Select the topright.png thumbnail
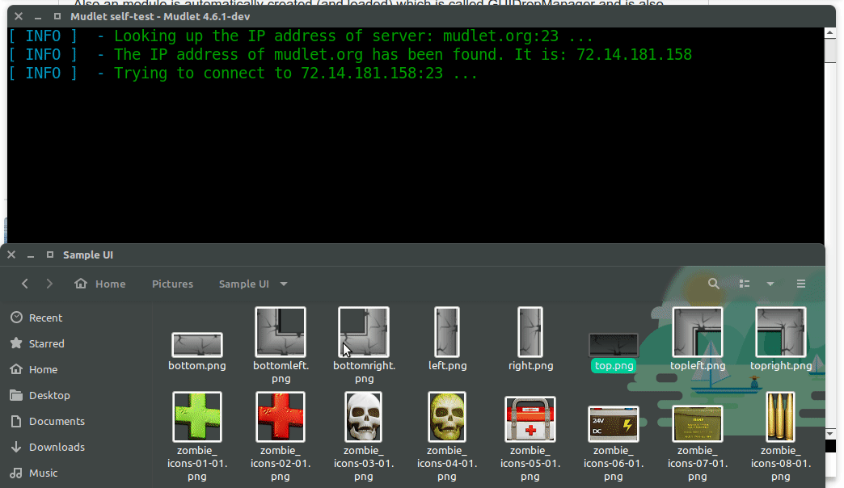The width and height of the screenshot is (844, 488). coord(781,332)
